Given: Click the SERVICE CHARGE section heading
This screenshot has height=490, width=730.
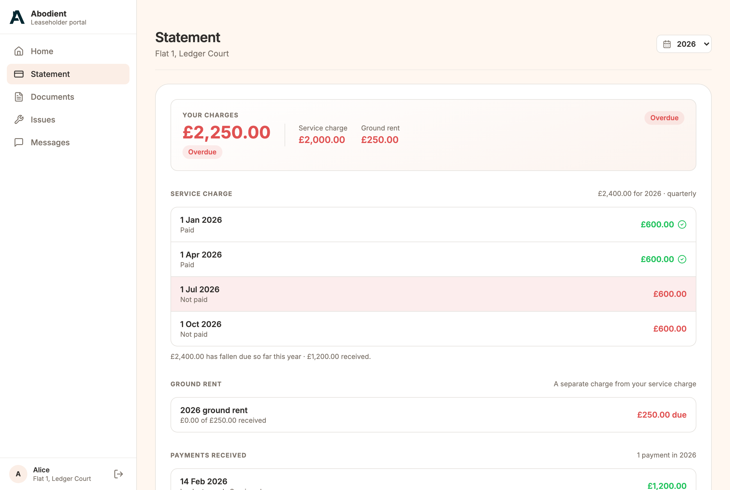Looking at the screenshot, I should pos(201,194).
